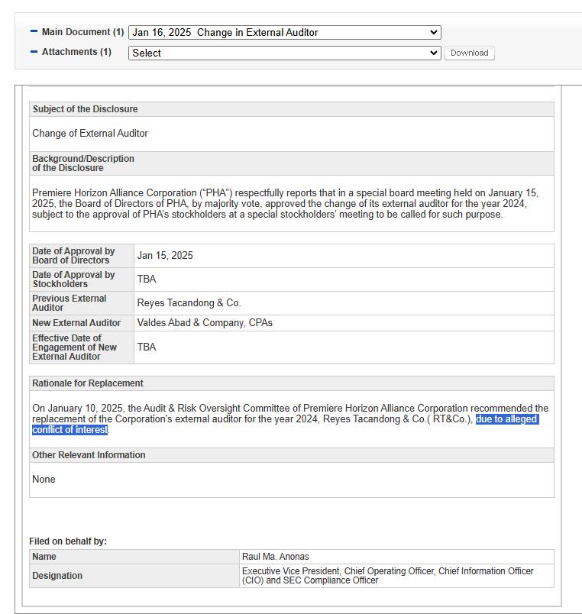Click the 'Name' row label
The width and height of the screenshot is (582, 614).
44,557
